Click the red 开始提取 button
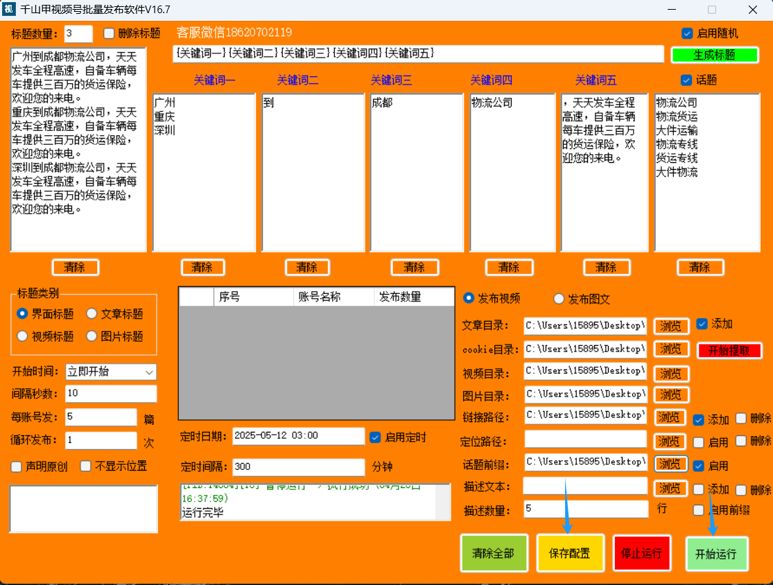The height and width of the screenshot is (585, 773). tap(729, 351)
